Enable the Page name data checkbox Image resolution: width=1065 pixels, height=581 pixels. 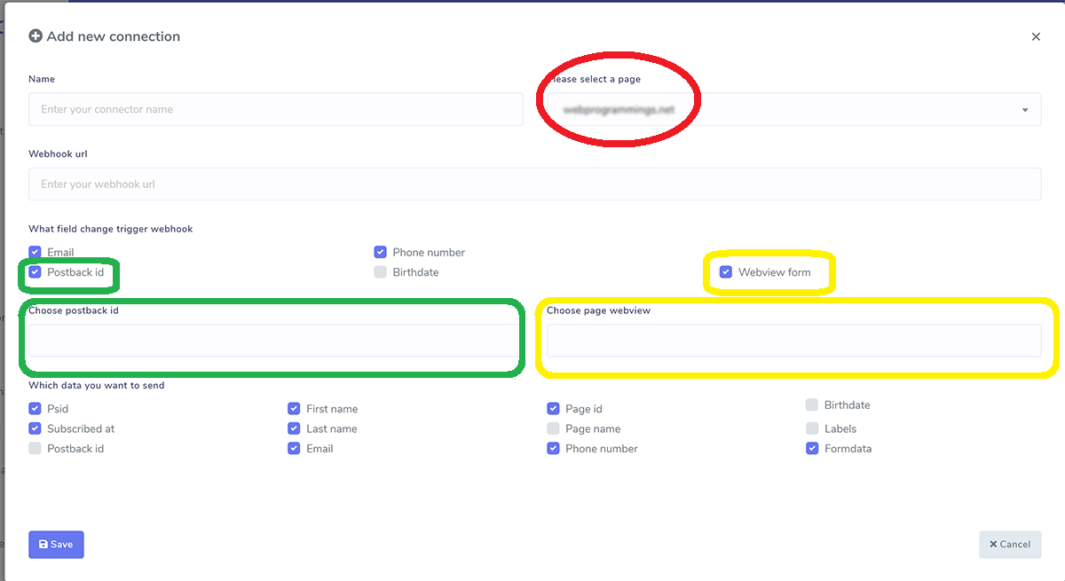[x=552, y=428]
